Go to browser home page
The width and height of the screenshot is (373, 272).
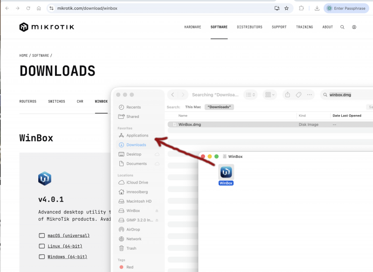coord(39,8)
